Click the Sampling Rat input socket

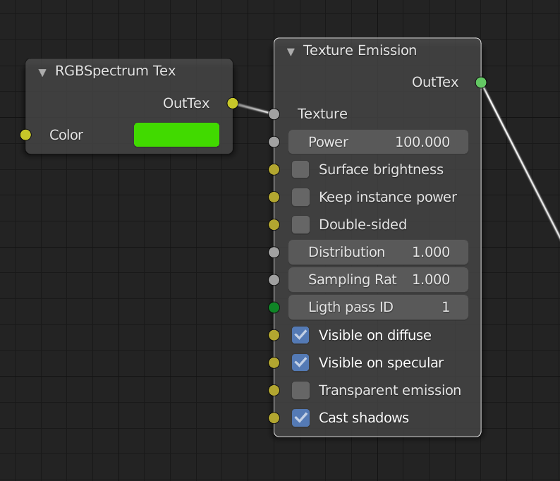click(274, 280)
